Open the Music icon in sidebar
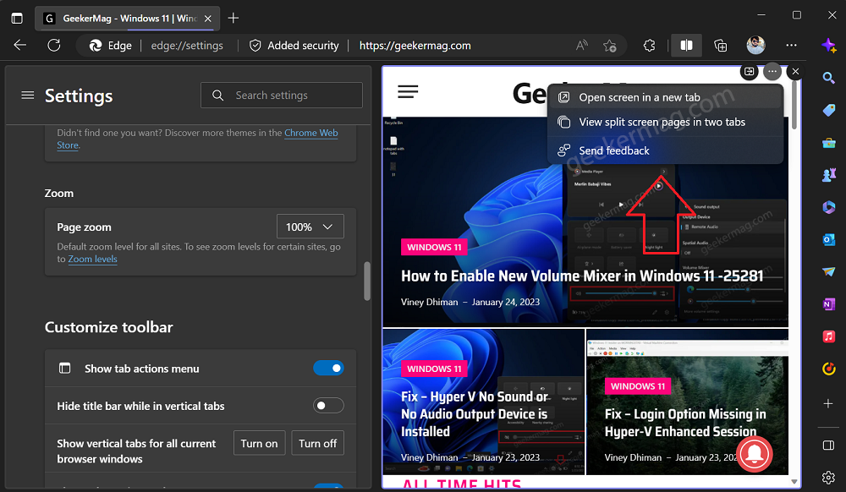 tap(829, 336)
